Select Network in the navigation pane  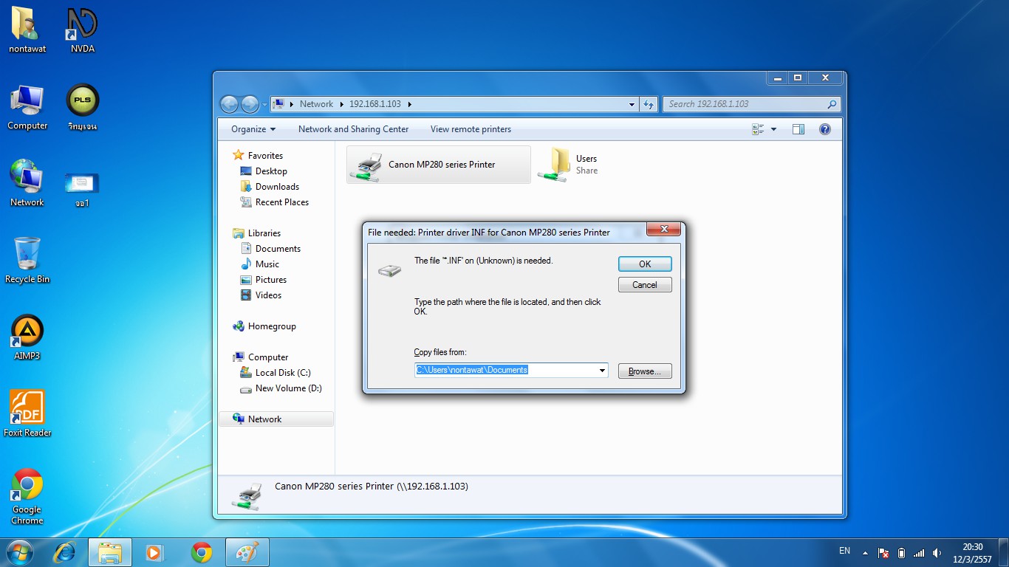pyautogui.click(x=276, y=419)
